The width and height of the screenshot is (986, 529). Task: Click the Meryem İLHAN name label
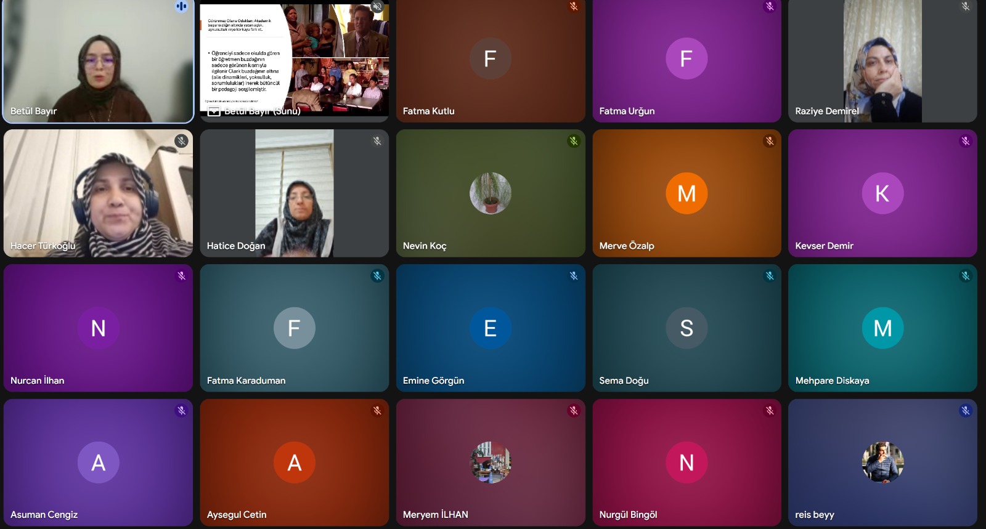tap(435, 515)
